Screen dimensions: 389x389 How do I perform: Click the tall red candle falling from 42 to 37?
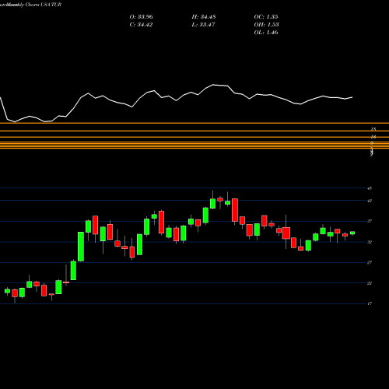coord(235,210)
